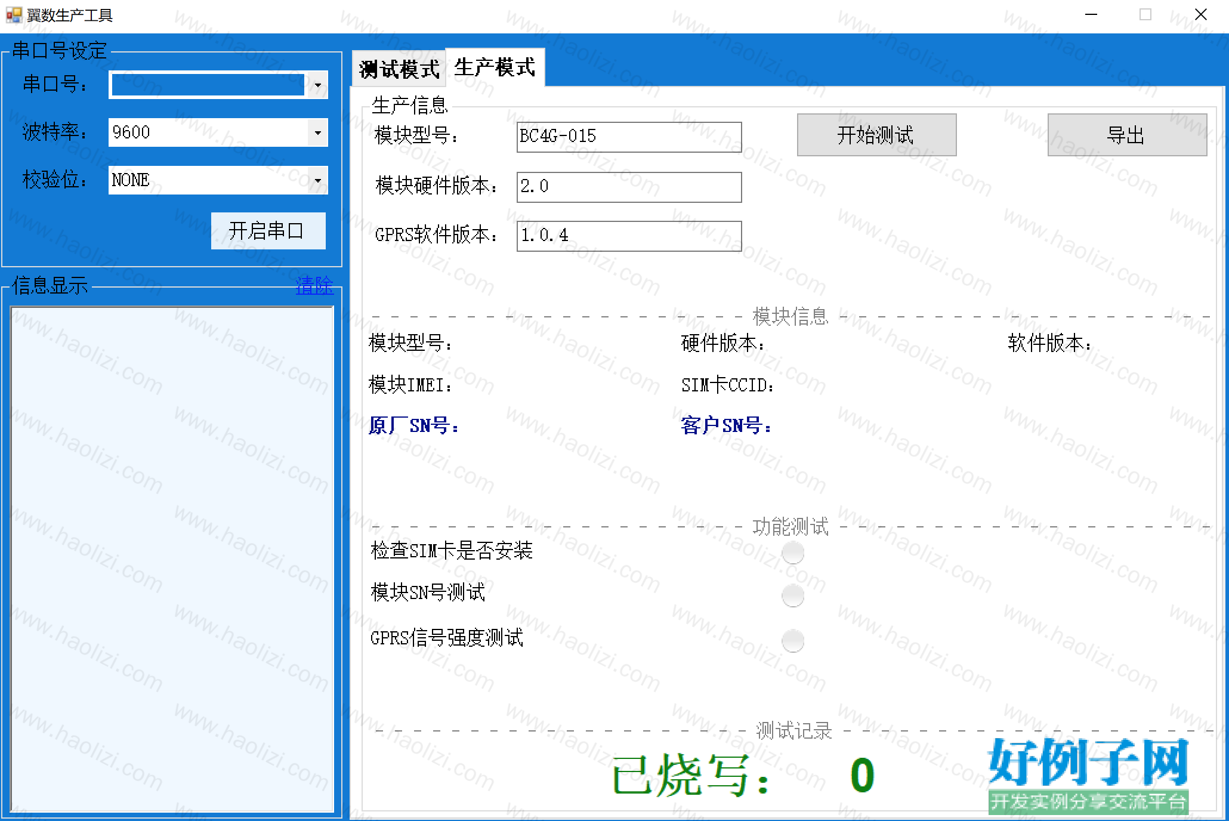Screen dimensions: 1229x821
Task: Switch to the 测试模式 tab
Action: [x=399, y=69]
